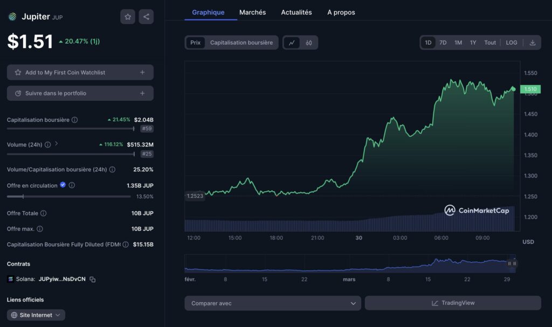Open the project's Site Internet link

[35, 315]
